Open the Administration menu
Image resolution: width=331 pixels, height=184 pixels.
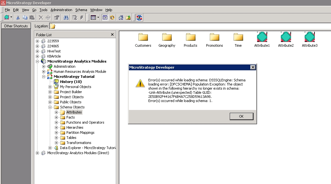tap(61, 10)
